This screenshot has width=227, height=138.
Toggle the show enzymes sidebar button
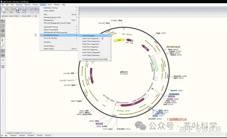(x=2, y=22)
